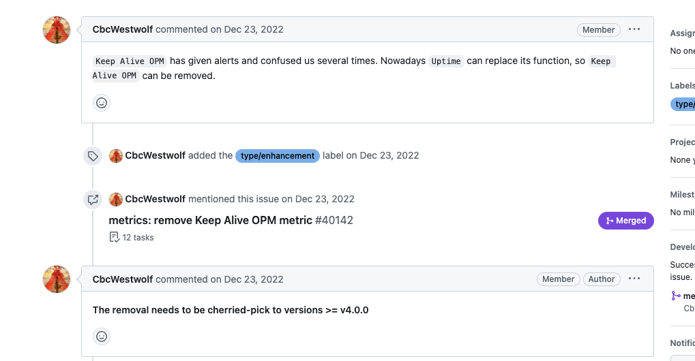This screenshot has height=361, width=695.
Task: Click the label tag timeline icon
Action: (93, 156)
